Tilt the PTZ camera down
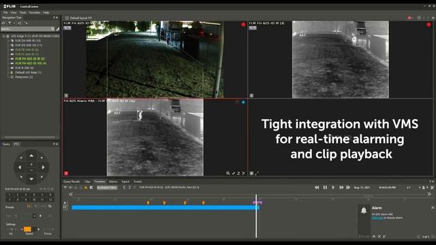This screenshot has height=245, width=436. [31, 179]
